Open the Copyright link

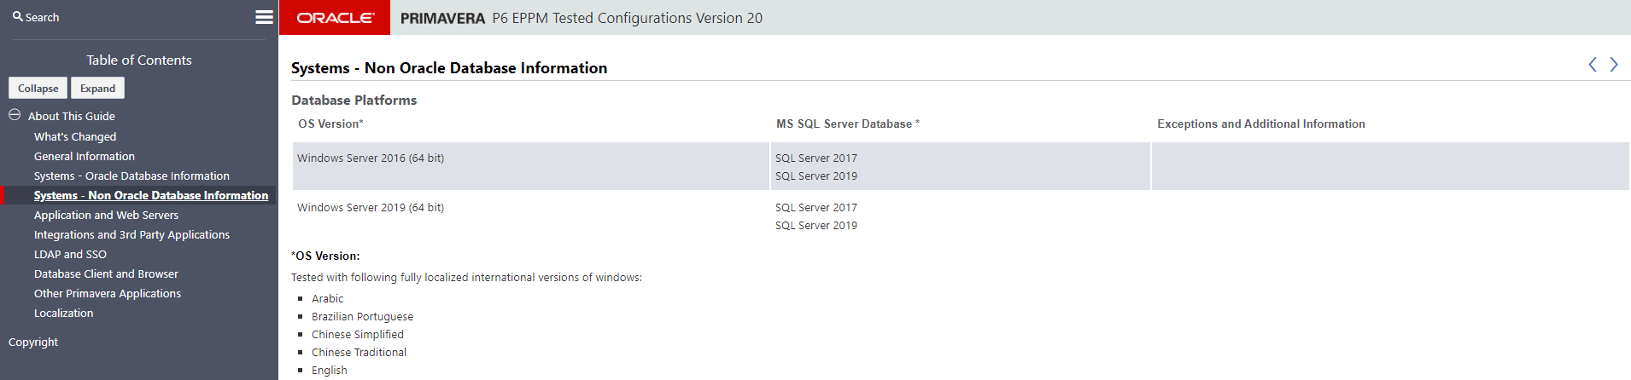(x=33, y=342)
